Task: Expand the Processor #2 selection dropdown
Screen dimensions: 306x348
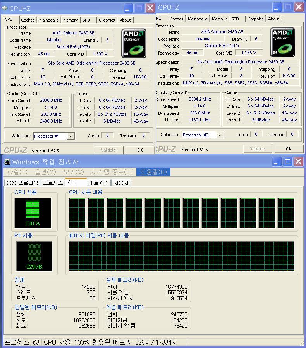Action: (220, 135)
